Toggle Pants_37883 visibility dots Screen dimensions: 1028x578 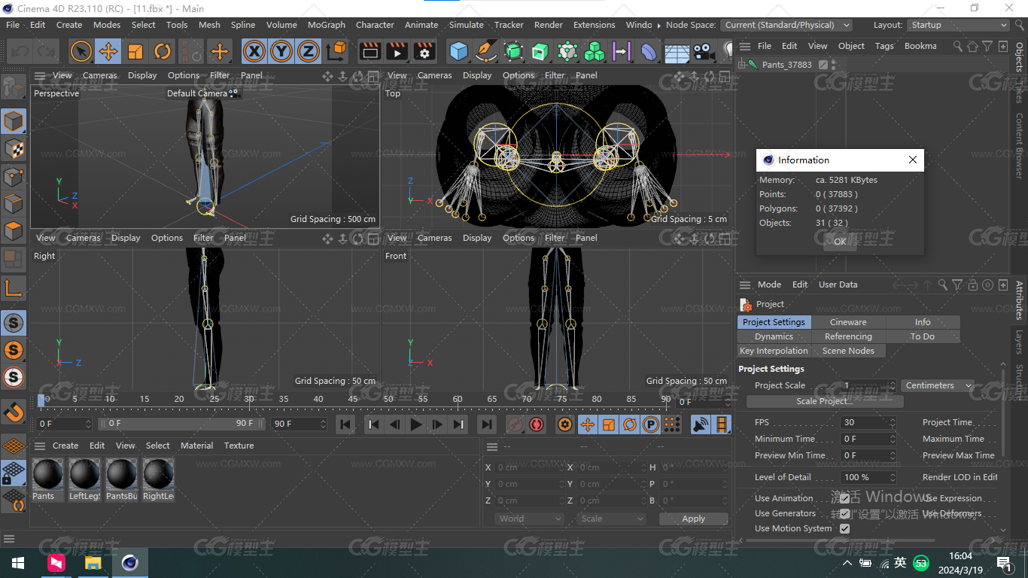834,65
